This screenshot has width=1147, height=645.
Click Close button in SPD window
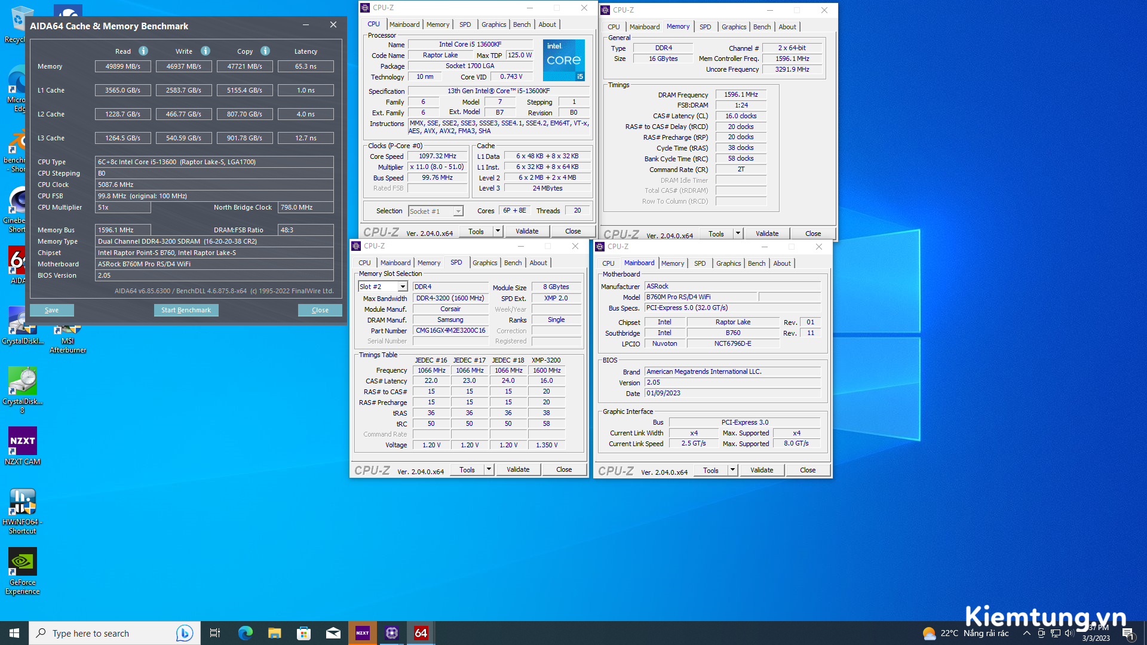tap(564, 469)
